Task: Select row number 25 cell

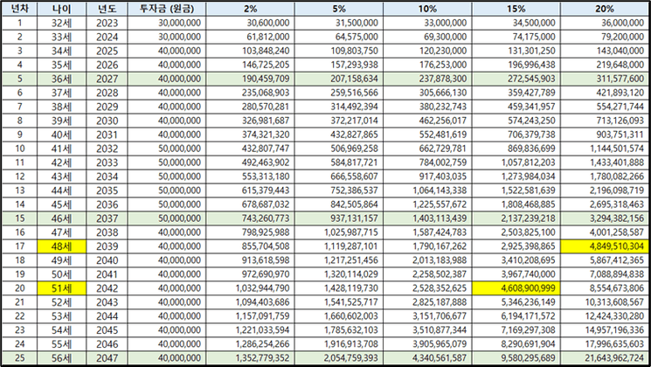Action: 19,358
